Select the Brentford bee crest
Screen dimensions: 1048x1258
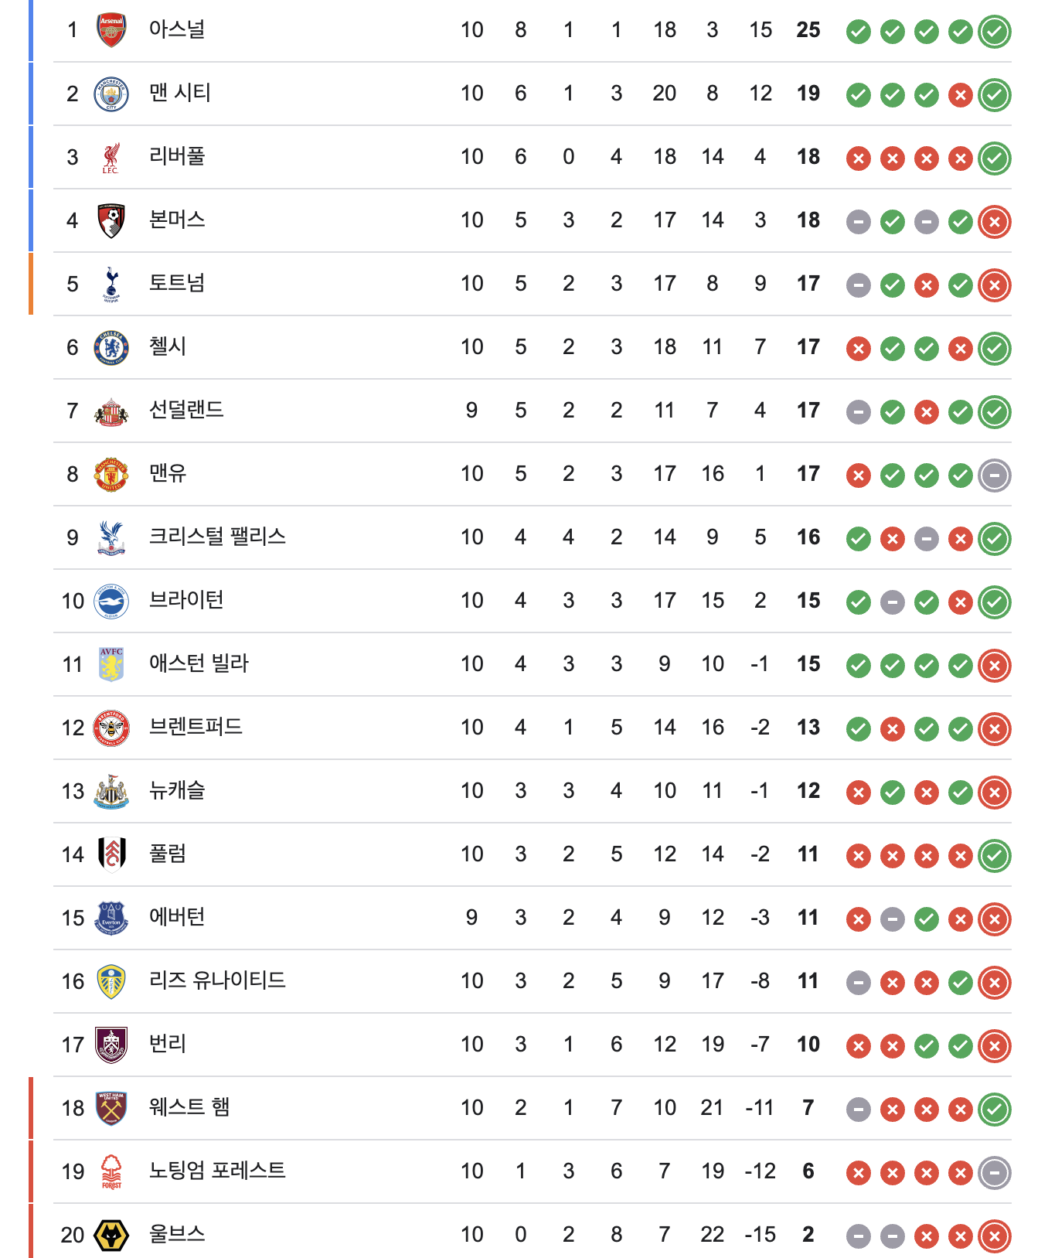point(111,728)
